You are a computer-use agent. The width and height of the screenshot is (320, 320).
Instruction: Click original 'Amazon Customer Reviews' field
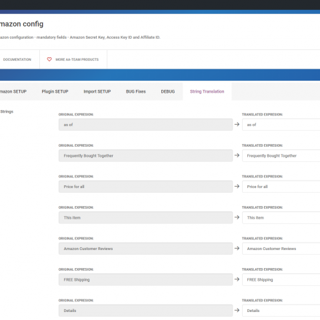click(x=145, y=249)
